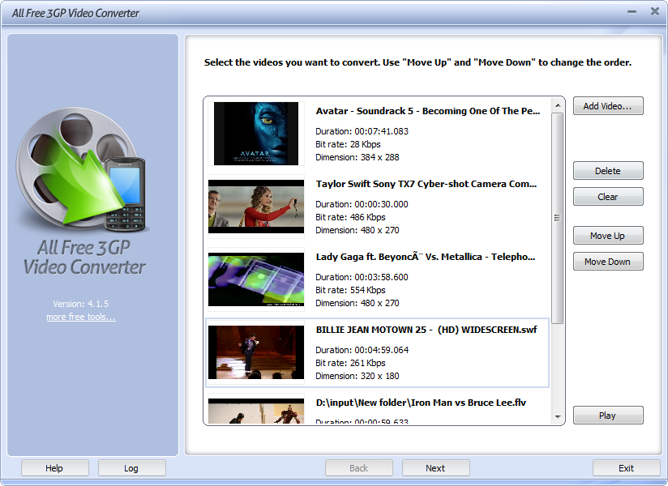The width and height of the screenshot is (668, 486).
Task: Select the Lady Gaga Telephone video thumbnail
Action: (256, 279)
